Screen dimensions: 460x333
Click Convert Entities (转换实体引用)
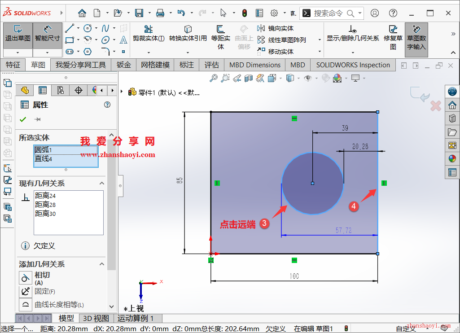pyautogui.click(x=188, y=34)
